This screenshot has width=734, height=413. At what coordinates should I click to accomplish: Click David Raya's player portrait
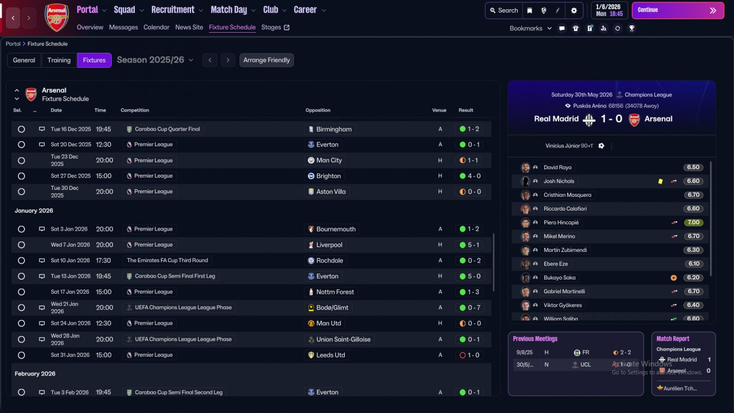[x=525, y=167]
